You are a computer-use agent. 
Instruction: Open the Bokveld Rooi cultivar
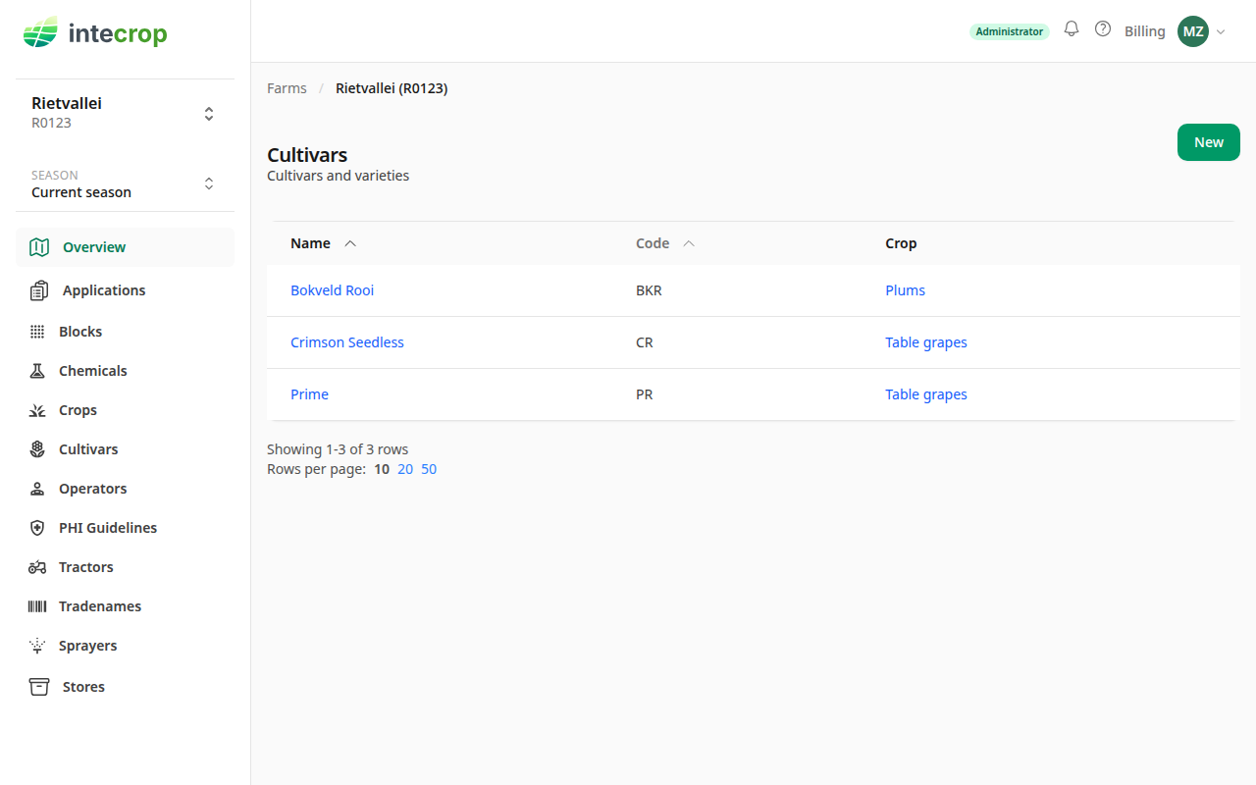[x=332, y=290]
